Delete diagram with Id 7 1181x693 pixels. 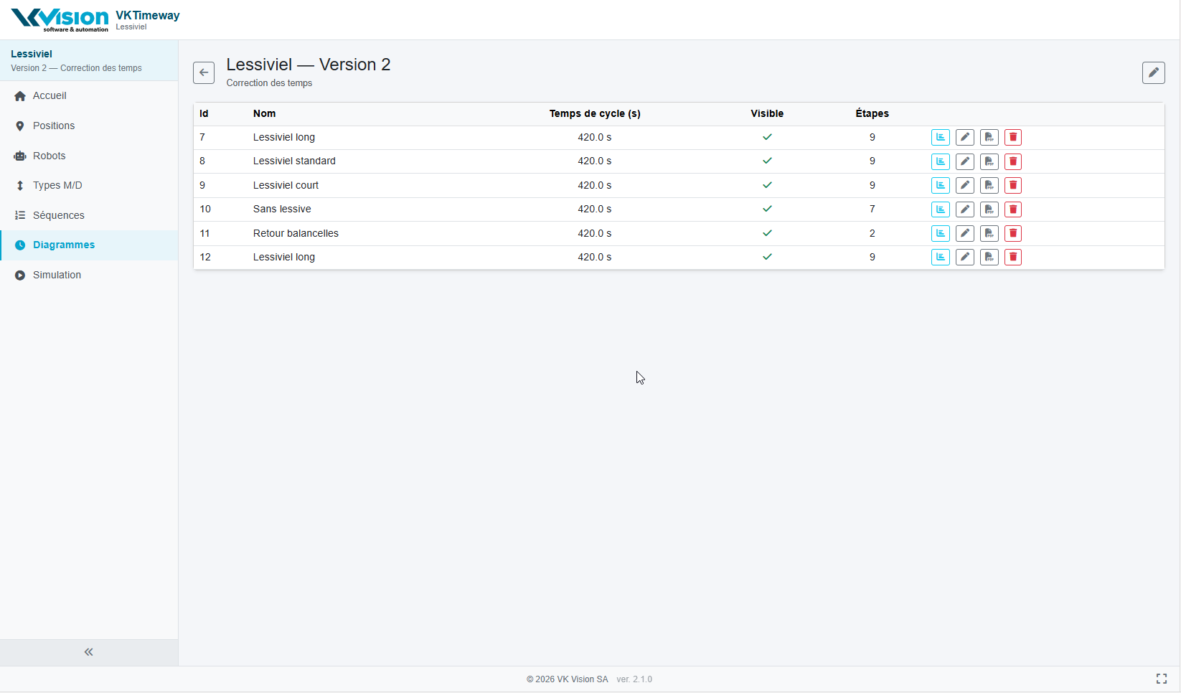click(1012, 137)
